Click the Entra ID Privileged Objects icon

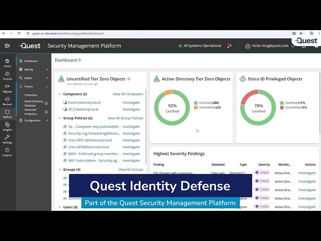coord(243,79)
